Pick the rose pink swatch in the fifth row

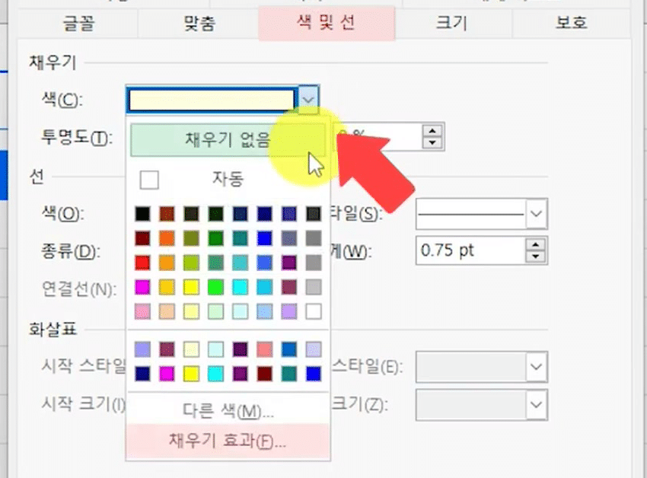point(142,311)
